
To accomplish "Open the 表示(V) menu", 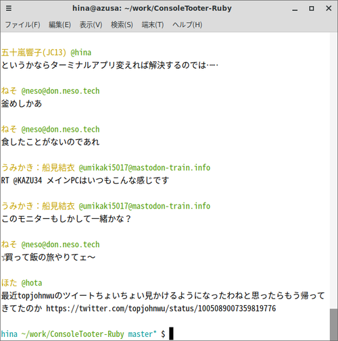I will tap(91, 24).
